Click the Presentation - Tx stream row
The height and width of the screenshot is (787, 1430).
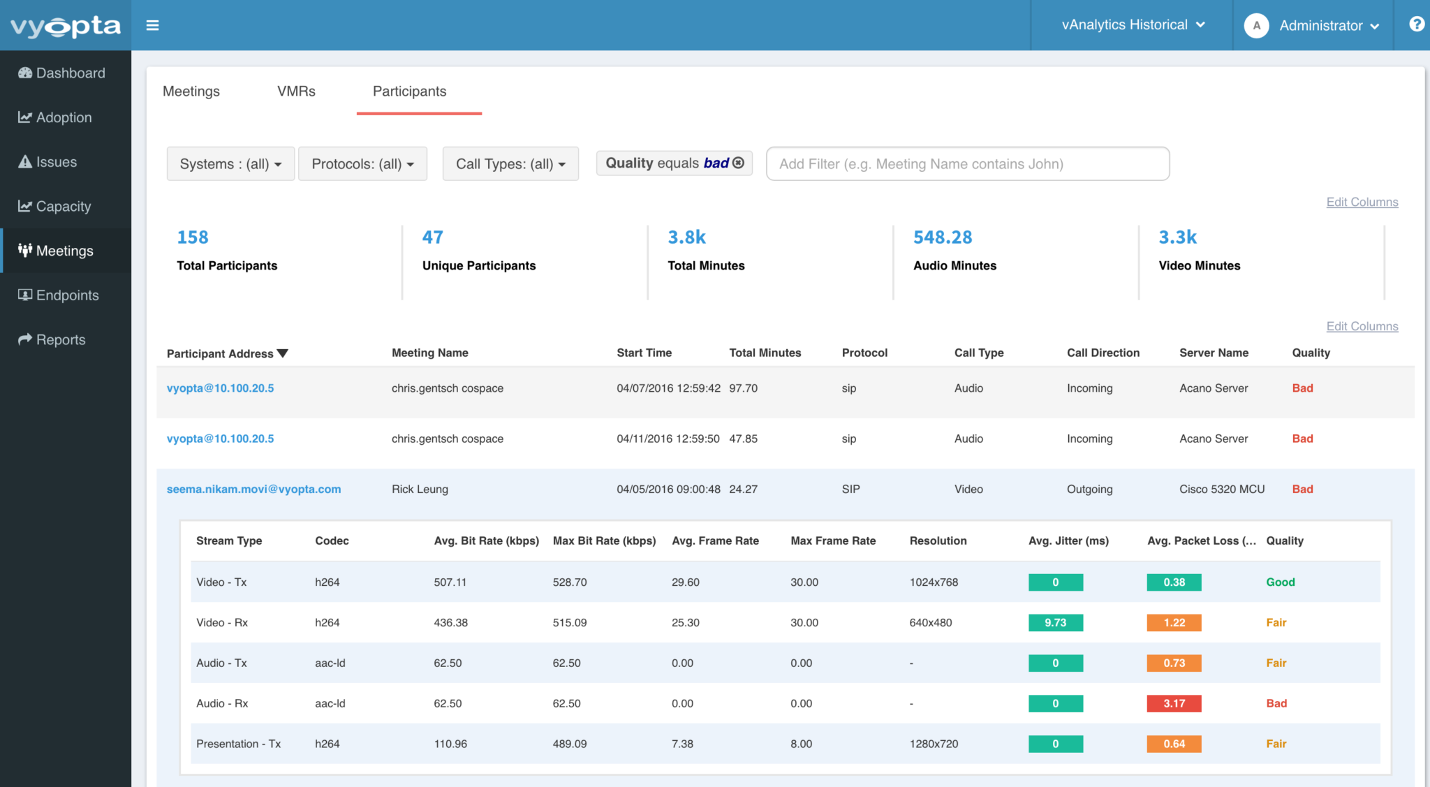click(x=786, y=744)
